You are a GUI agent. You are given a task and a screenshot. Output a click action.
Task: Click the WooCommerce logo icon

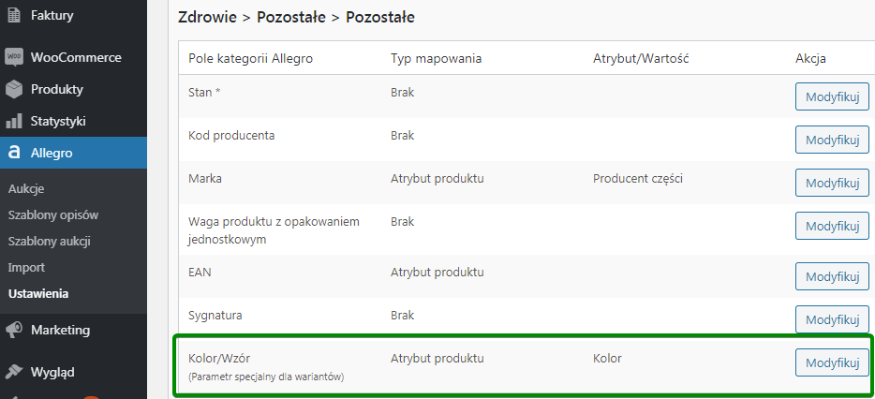click(14, 57)
